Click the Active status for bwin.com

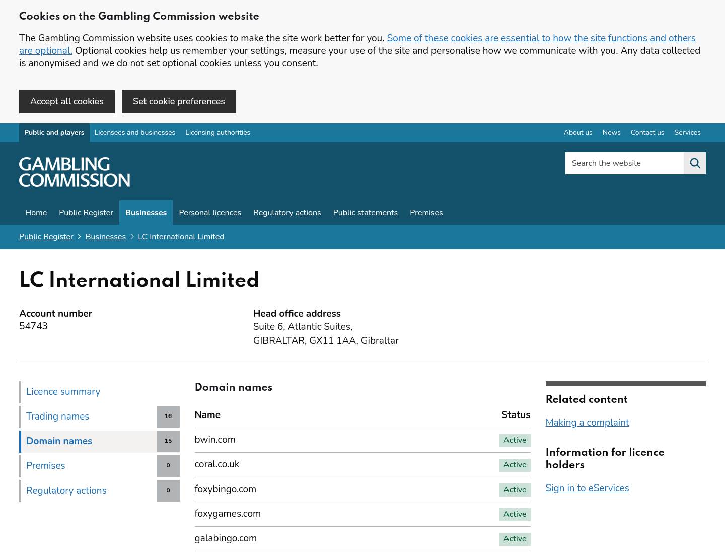(515, 440)
